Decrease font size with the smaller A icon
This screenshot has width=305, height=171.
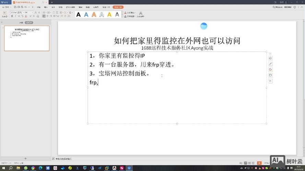pyautogui.click(x=39, y=12)
